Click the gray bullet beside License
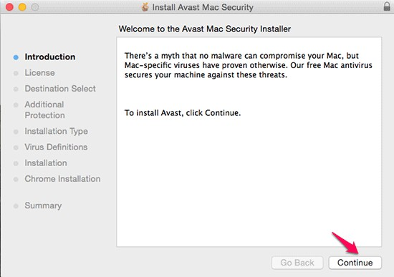 [16, 73]
